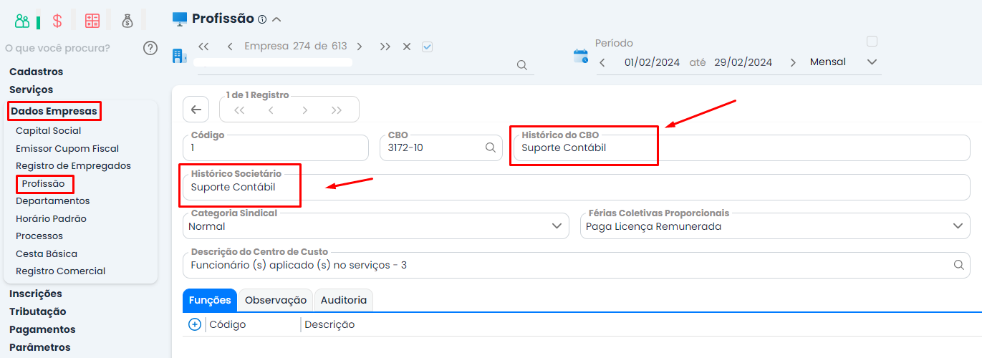Open Horário Padrão
Screen dimensions: 982x358
51,219
